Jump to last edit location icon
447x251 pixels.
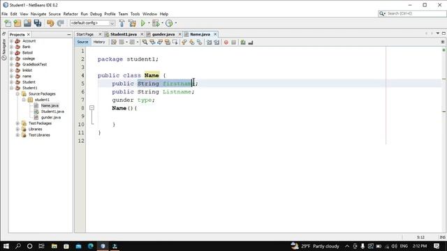pos(114,42)
